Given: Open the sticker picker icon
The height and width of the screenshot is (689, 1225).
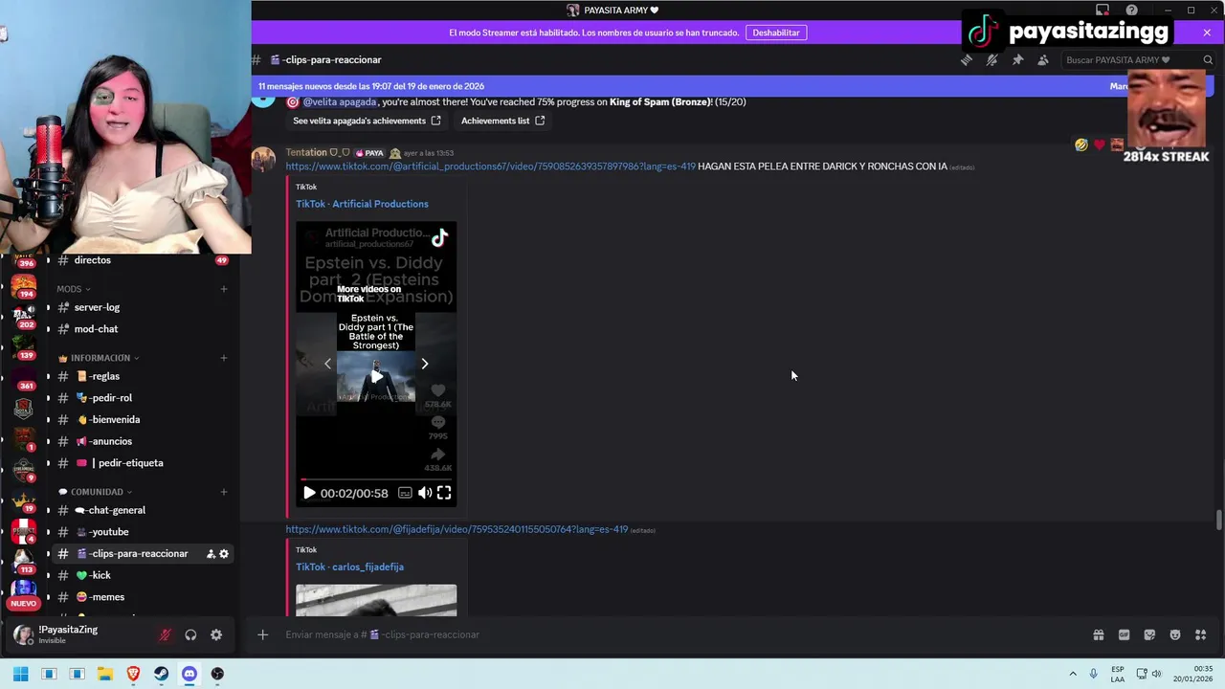Looking at the screenshot, I should click(x=1149, y=634).
